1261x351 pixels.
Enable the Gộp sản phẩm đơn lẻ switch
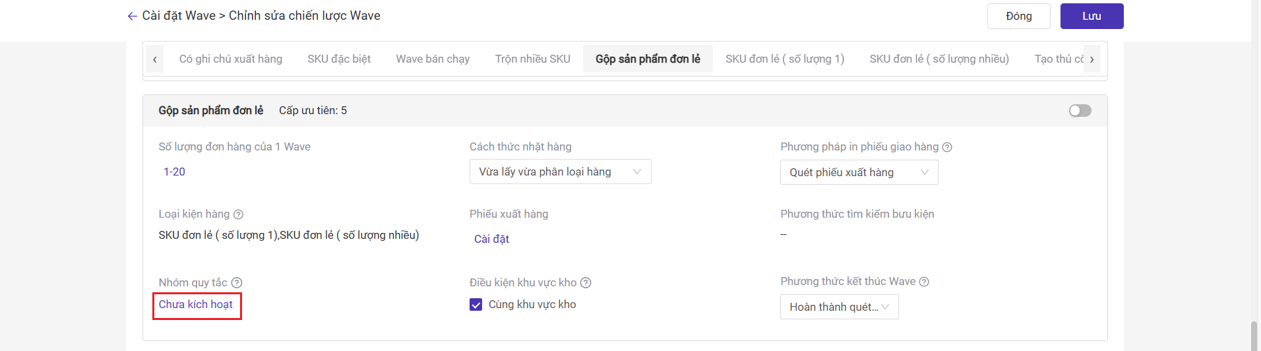(1080, 111)
